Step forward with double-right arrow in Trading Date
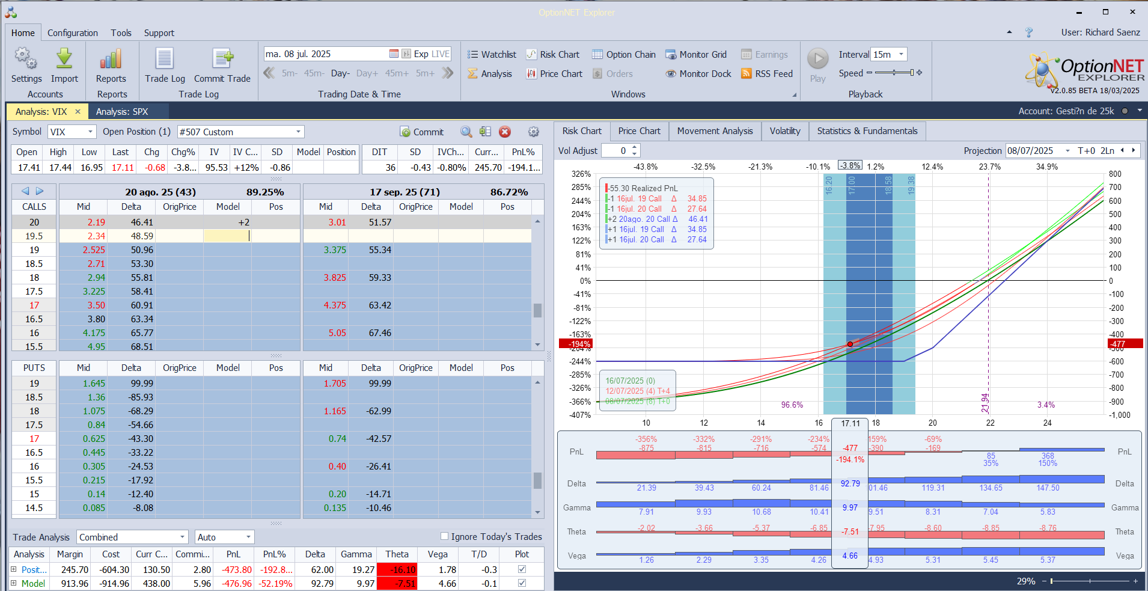Screen dimensions: 1148x591 [x=447, y=73]
